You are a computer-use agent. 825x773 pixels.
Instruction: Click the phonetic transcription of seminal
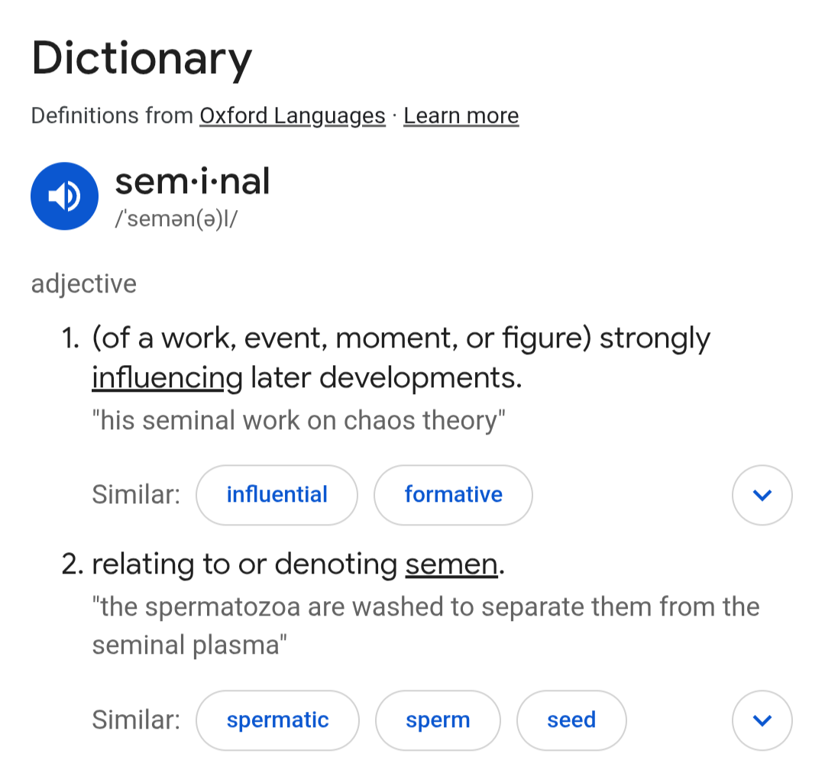pos(177,218)
